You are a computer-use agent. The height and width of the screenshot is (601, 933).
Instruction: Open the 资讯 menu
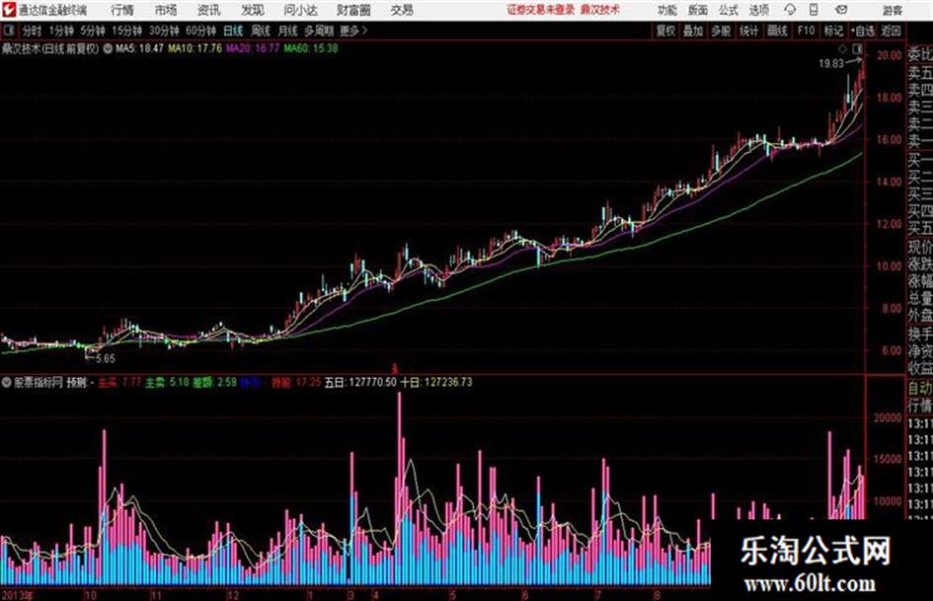[x=208, y=10]
